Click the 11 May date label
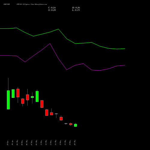This screenshot has height=150, width=150. 41,143
